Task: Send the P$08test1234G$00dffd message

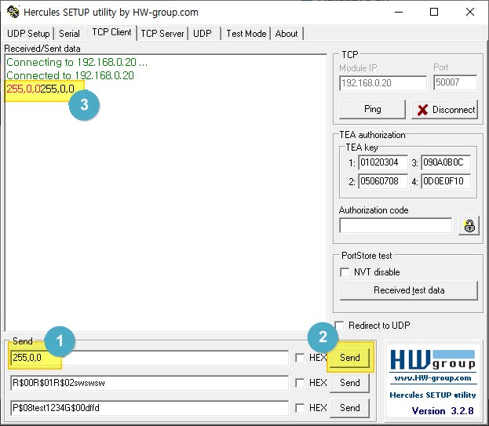Action: pos(350,408)
